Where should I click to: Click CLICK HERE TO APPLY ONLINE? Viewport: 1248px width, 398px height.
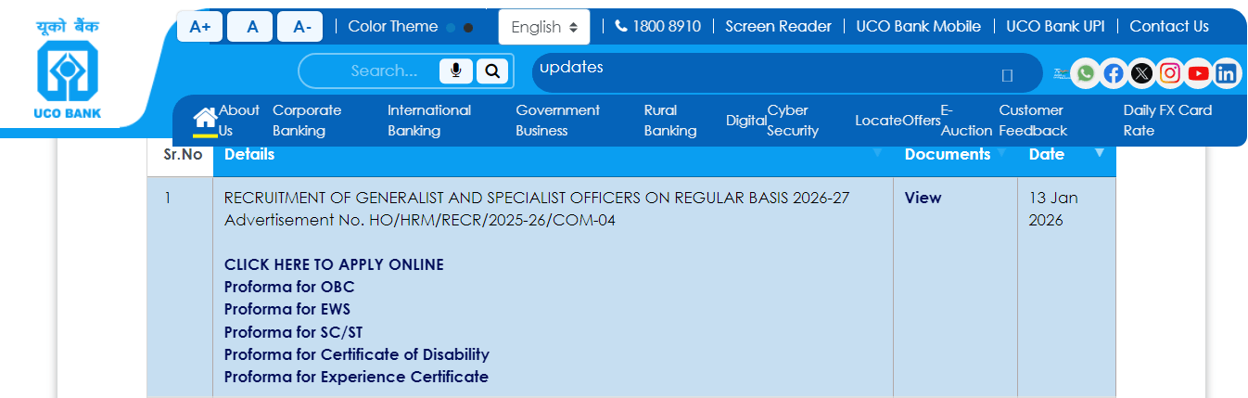(334, 264)
